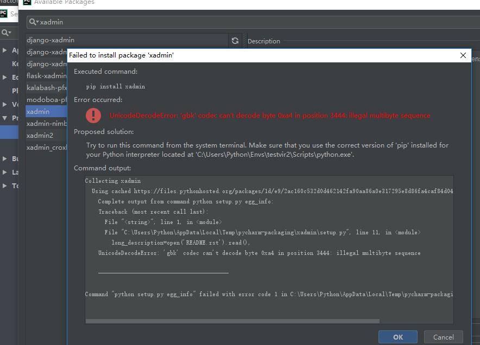Expand the 'To' settings tree node
The height and width of the screenshot is (345, 480).
tap(4, 186)
